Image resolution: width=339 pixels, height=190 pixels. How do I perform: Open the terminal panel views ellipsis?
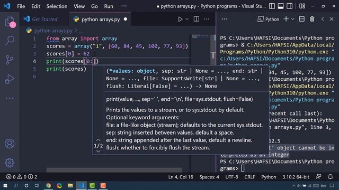click(224, 19)
